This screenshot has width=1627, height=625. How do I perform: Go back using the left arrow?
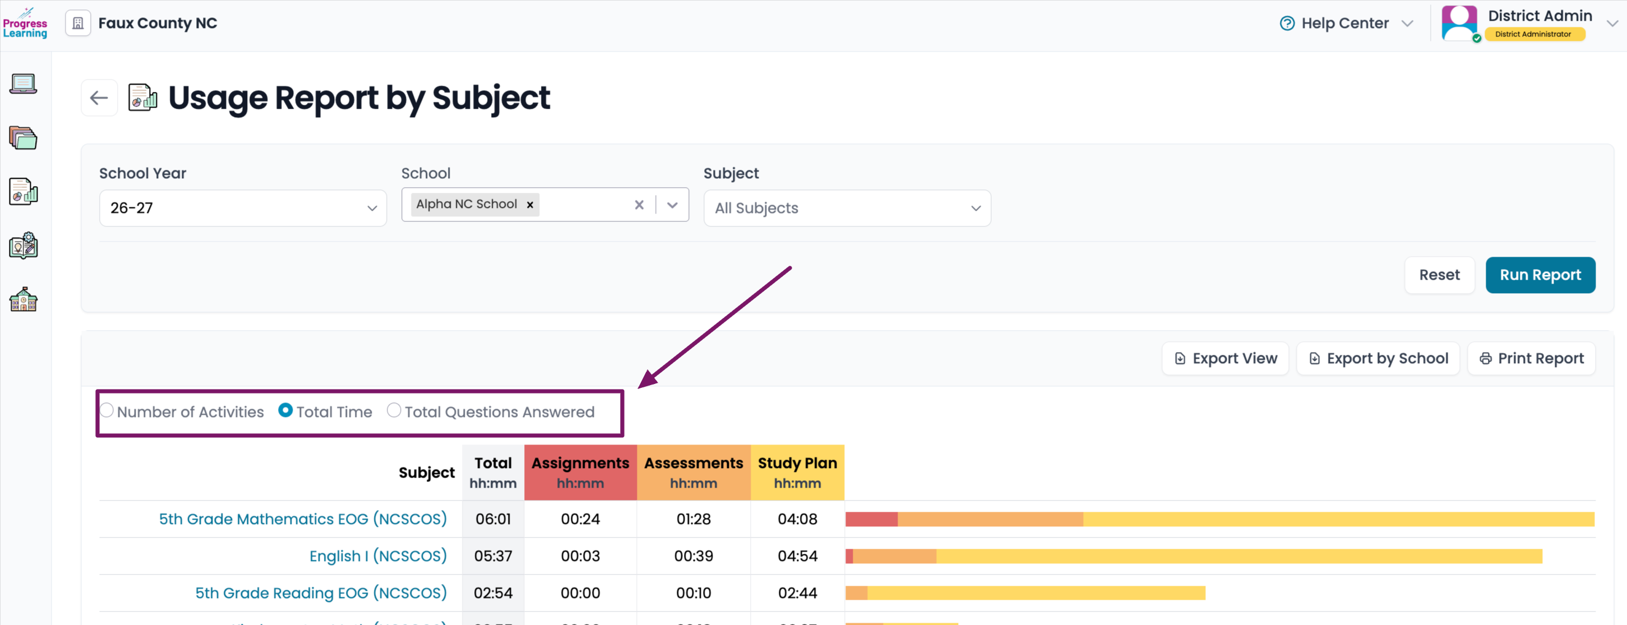click(x=99, y=98)
